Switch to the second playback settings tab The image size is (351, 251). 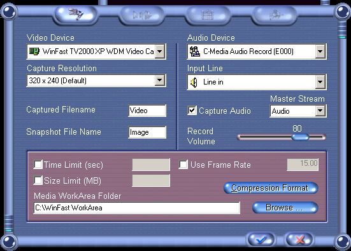(x=142, y=15)
